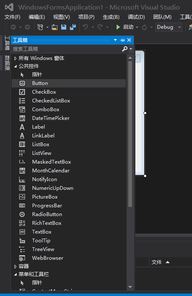
Task: Select the ToolTip toolbox item
Action: click(69, 241)
